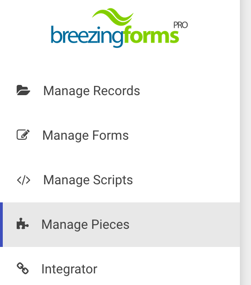Click the pencil edit icon beside Manage Forms

tap(23, 135)
